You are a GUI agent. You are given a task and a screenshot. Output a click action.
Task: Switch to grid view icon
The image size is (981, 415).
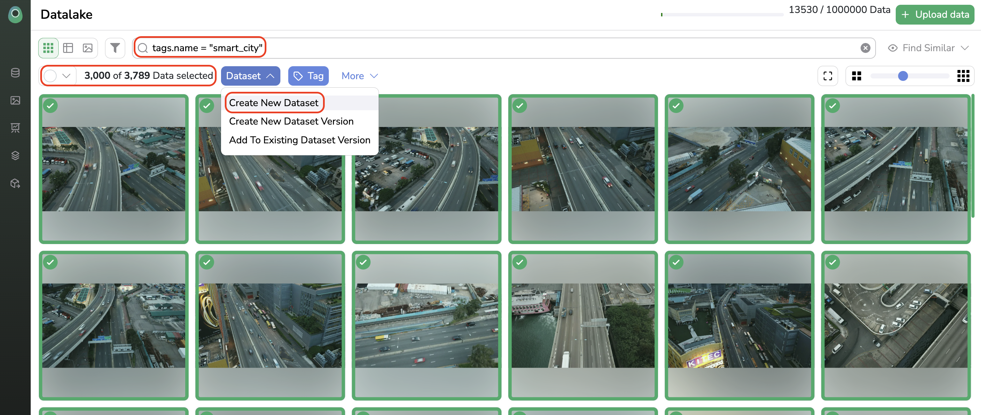(48, 48)
